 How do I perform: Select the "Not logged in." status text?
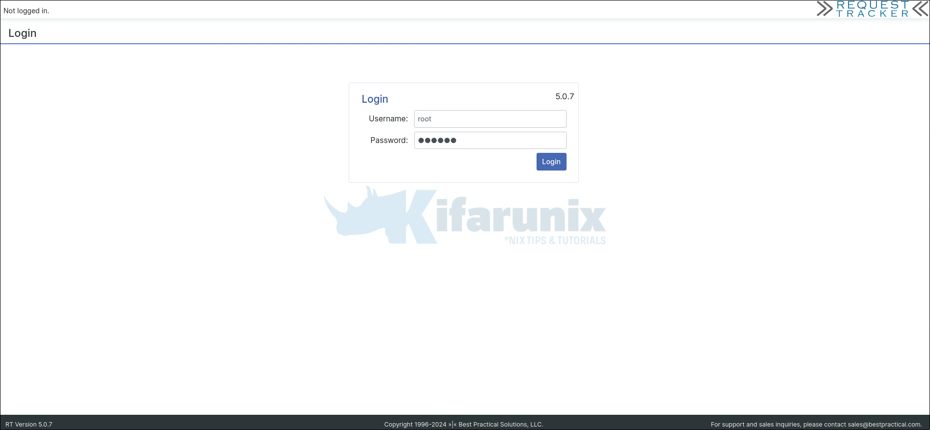(x=27, y=11)
